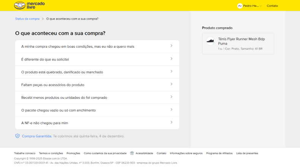
Task: Go back to Status da compra breadcrumb
Action: [x=27, y=19]
